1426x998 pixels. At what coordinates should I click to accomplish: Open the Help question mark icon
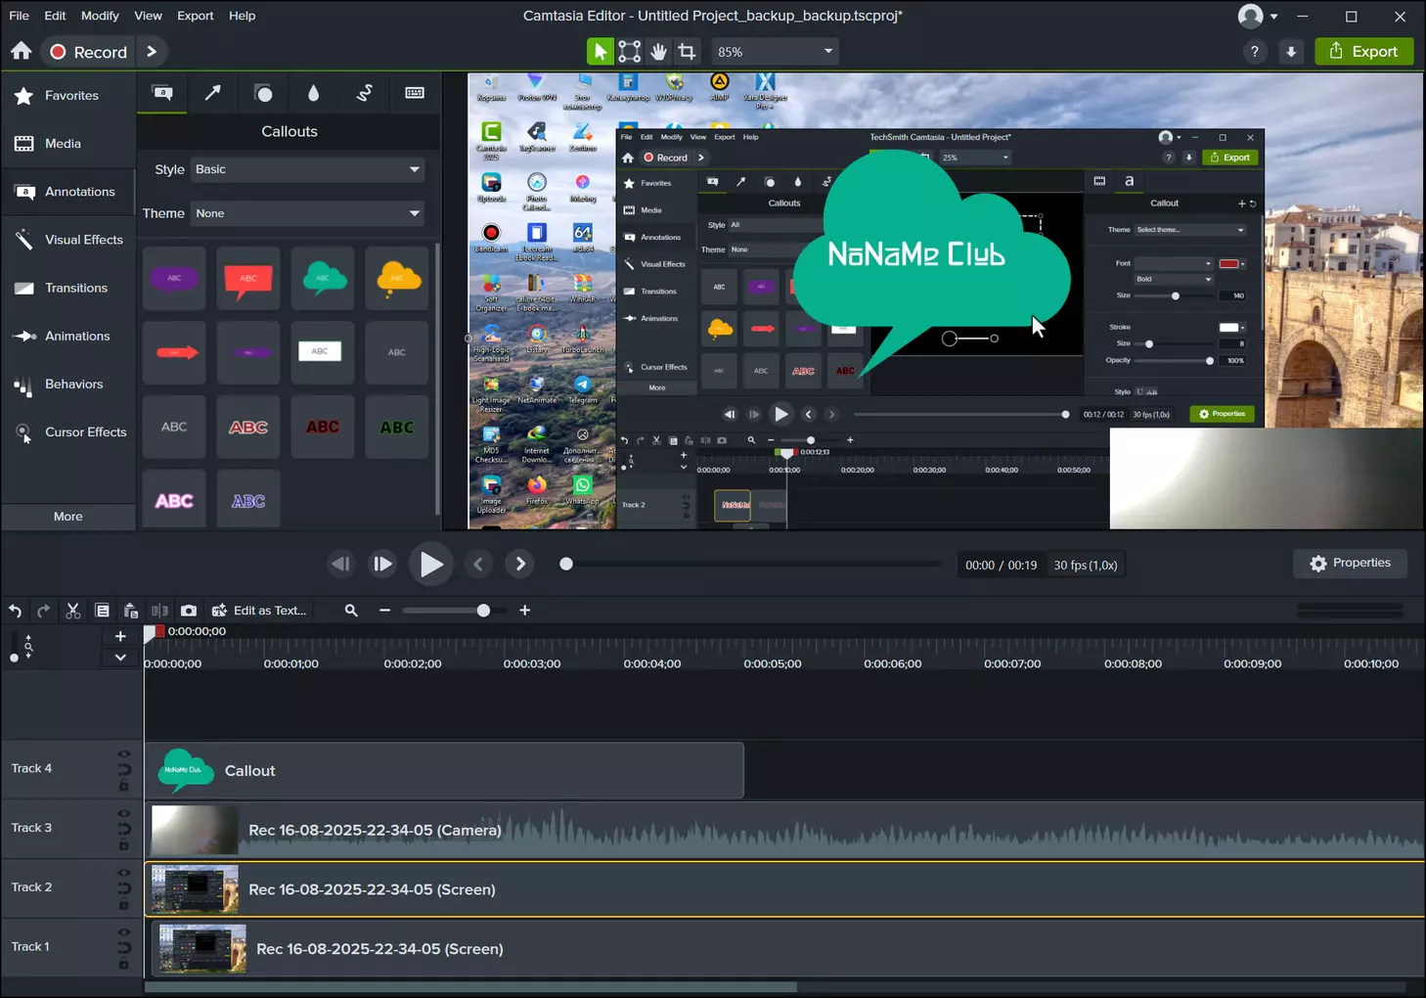pyautogui.click(x=1255, y=52)
